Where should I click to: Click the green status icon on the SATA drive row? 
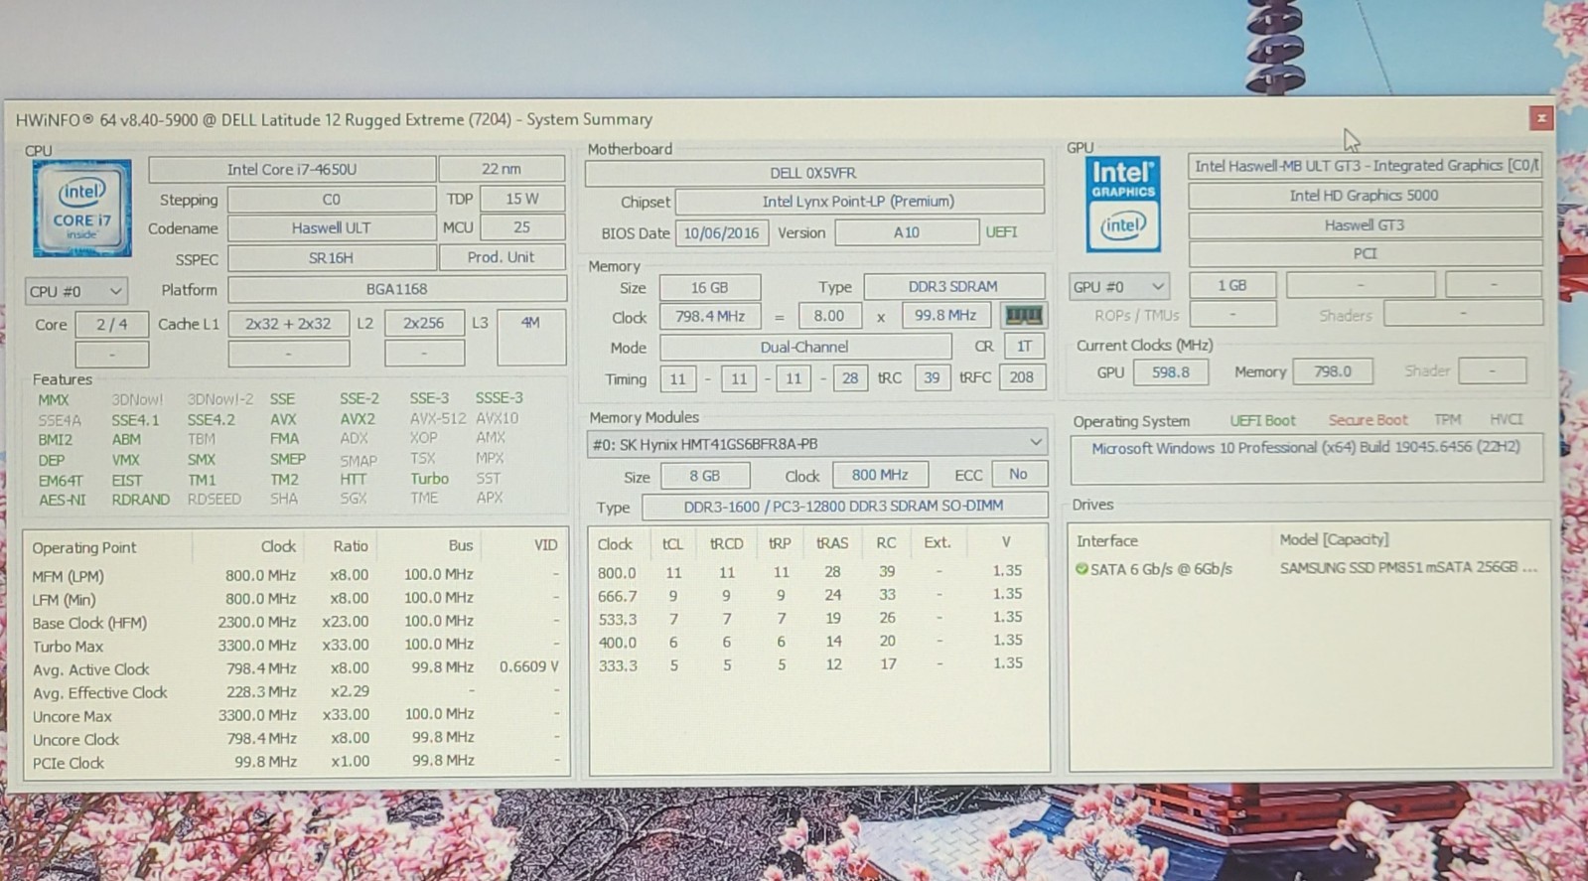[1082, 569]
